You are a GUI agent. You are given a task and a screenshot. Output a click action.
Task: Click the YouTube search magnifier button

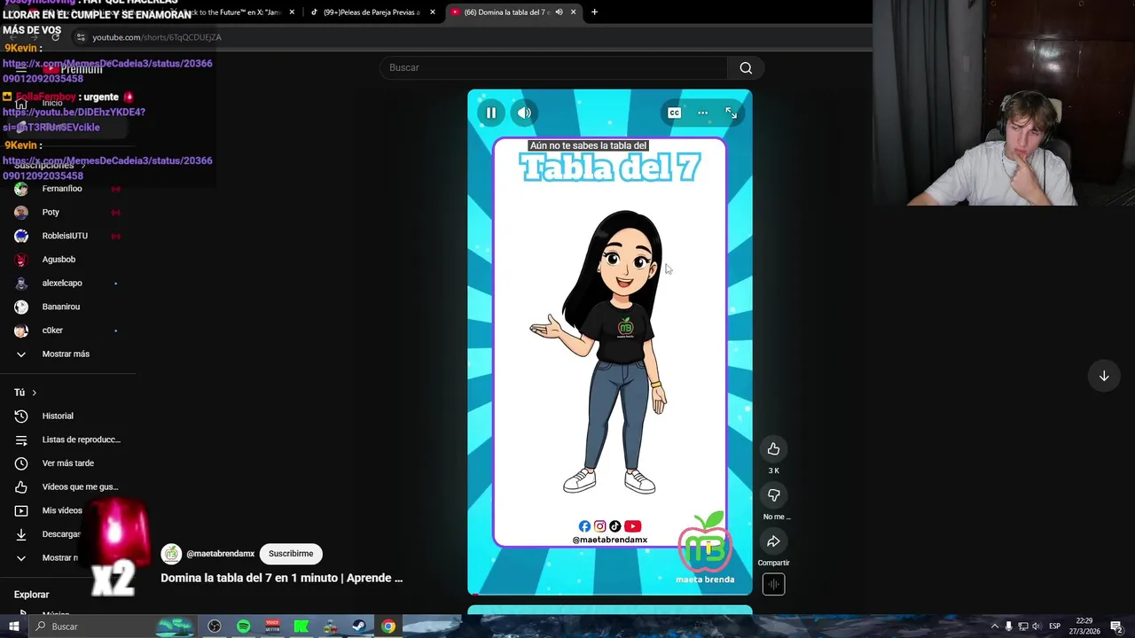click(746, 68)
